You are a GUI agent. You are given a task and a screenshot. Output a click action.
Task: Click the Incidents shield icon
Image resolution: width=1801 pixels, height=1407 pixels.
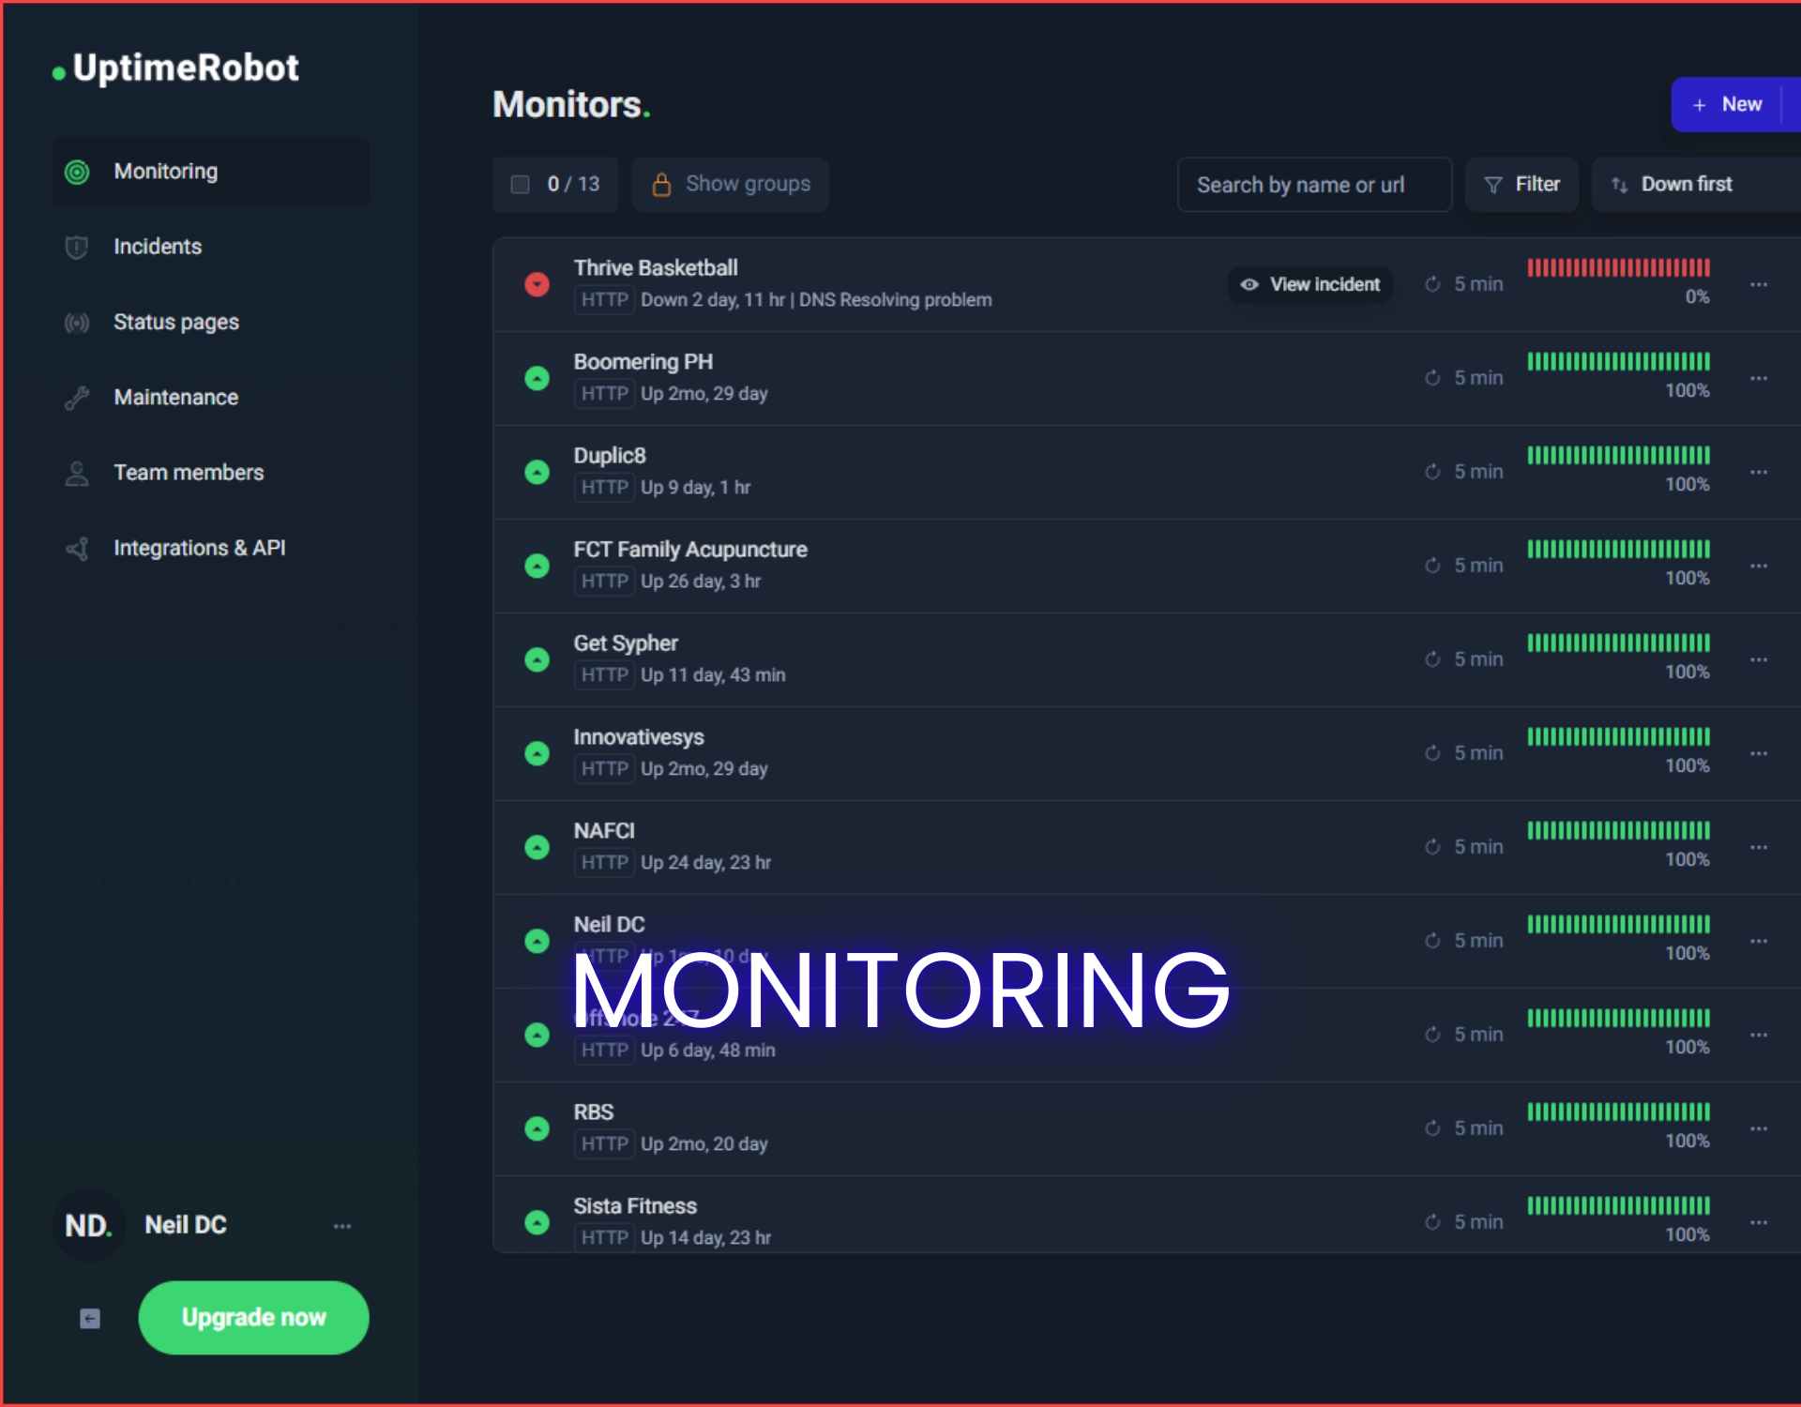coord(77,247)
